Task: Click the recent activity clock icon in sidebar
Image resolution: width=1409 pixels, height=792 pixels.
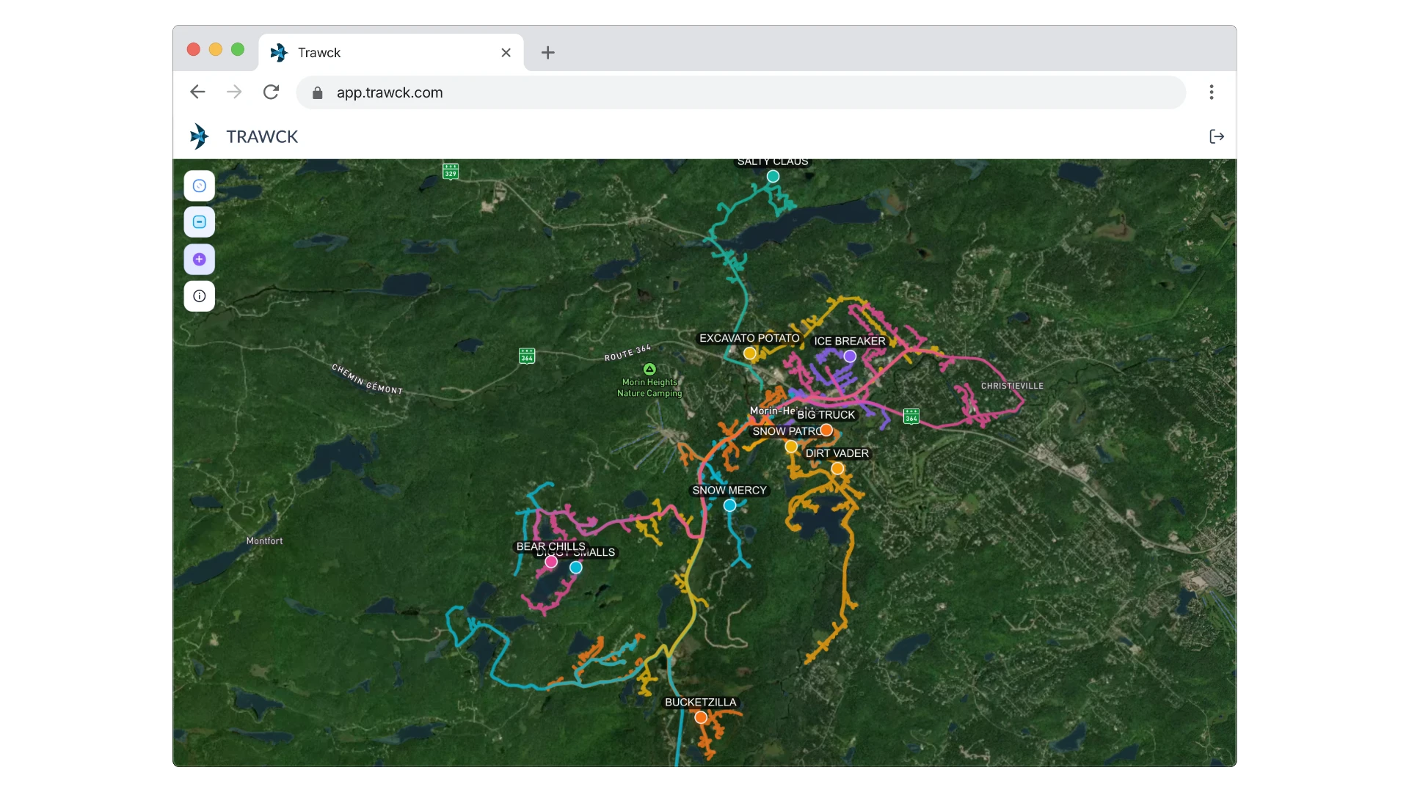Action: pos(199,186)
